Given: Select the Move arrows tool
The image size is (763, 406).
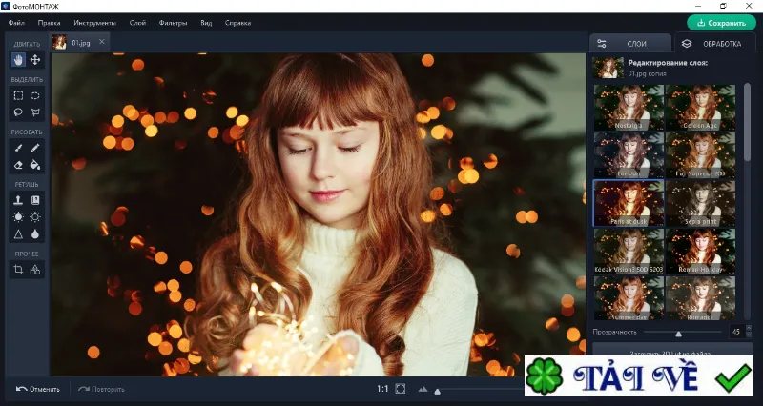Looking at the screenshot, I should [35, 60].
